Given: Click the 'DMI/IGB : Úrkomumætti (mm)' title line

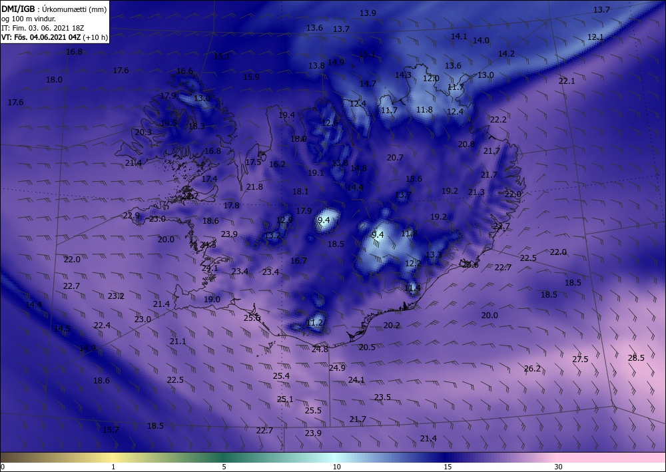Looking at the screenshot, I should pyautogui.click(x=54, y=9).
